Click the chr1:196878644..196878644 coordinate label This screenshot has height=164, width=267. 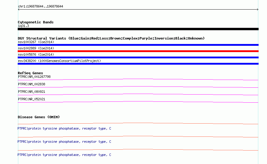click(40, 7)
